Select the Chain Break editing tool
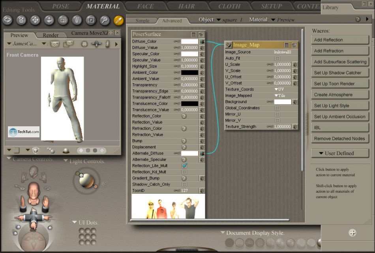 click(91, 20)
